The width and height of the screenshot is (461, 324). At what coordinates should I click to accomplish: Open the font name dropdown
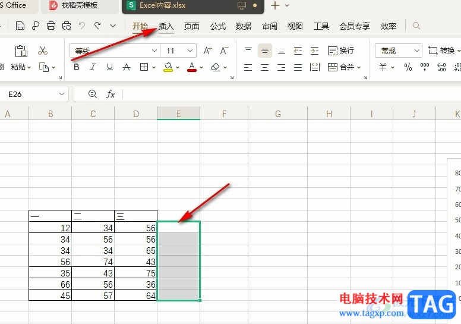coord(154,51)
